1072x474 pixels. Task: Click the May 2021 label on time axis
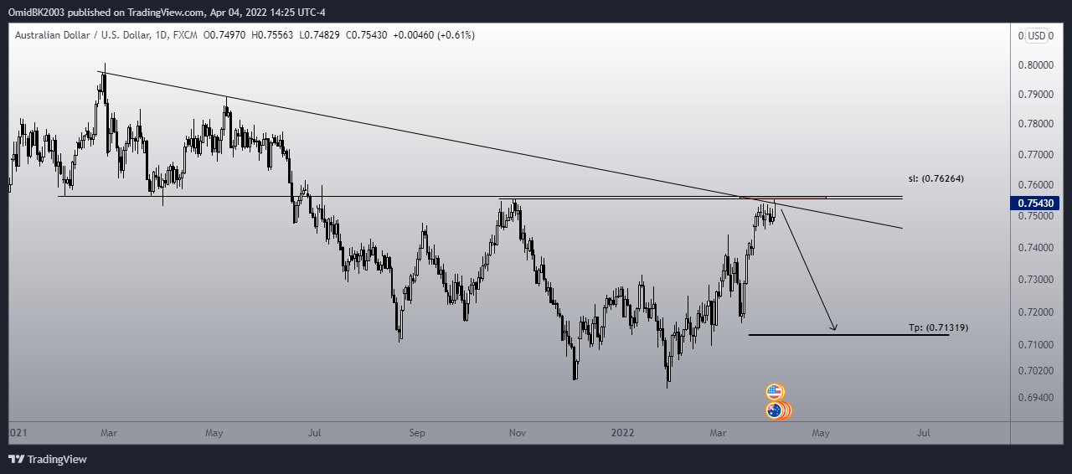(214, 433)
